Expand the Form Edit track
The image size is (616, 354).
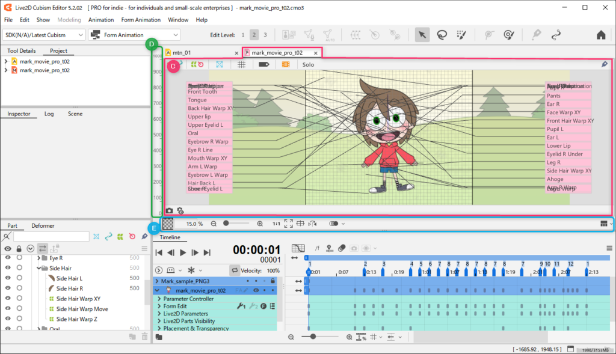coord(159,306)
